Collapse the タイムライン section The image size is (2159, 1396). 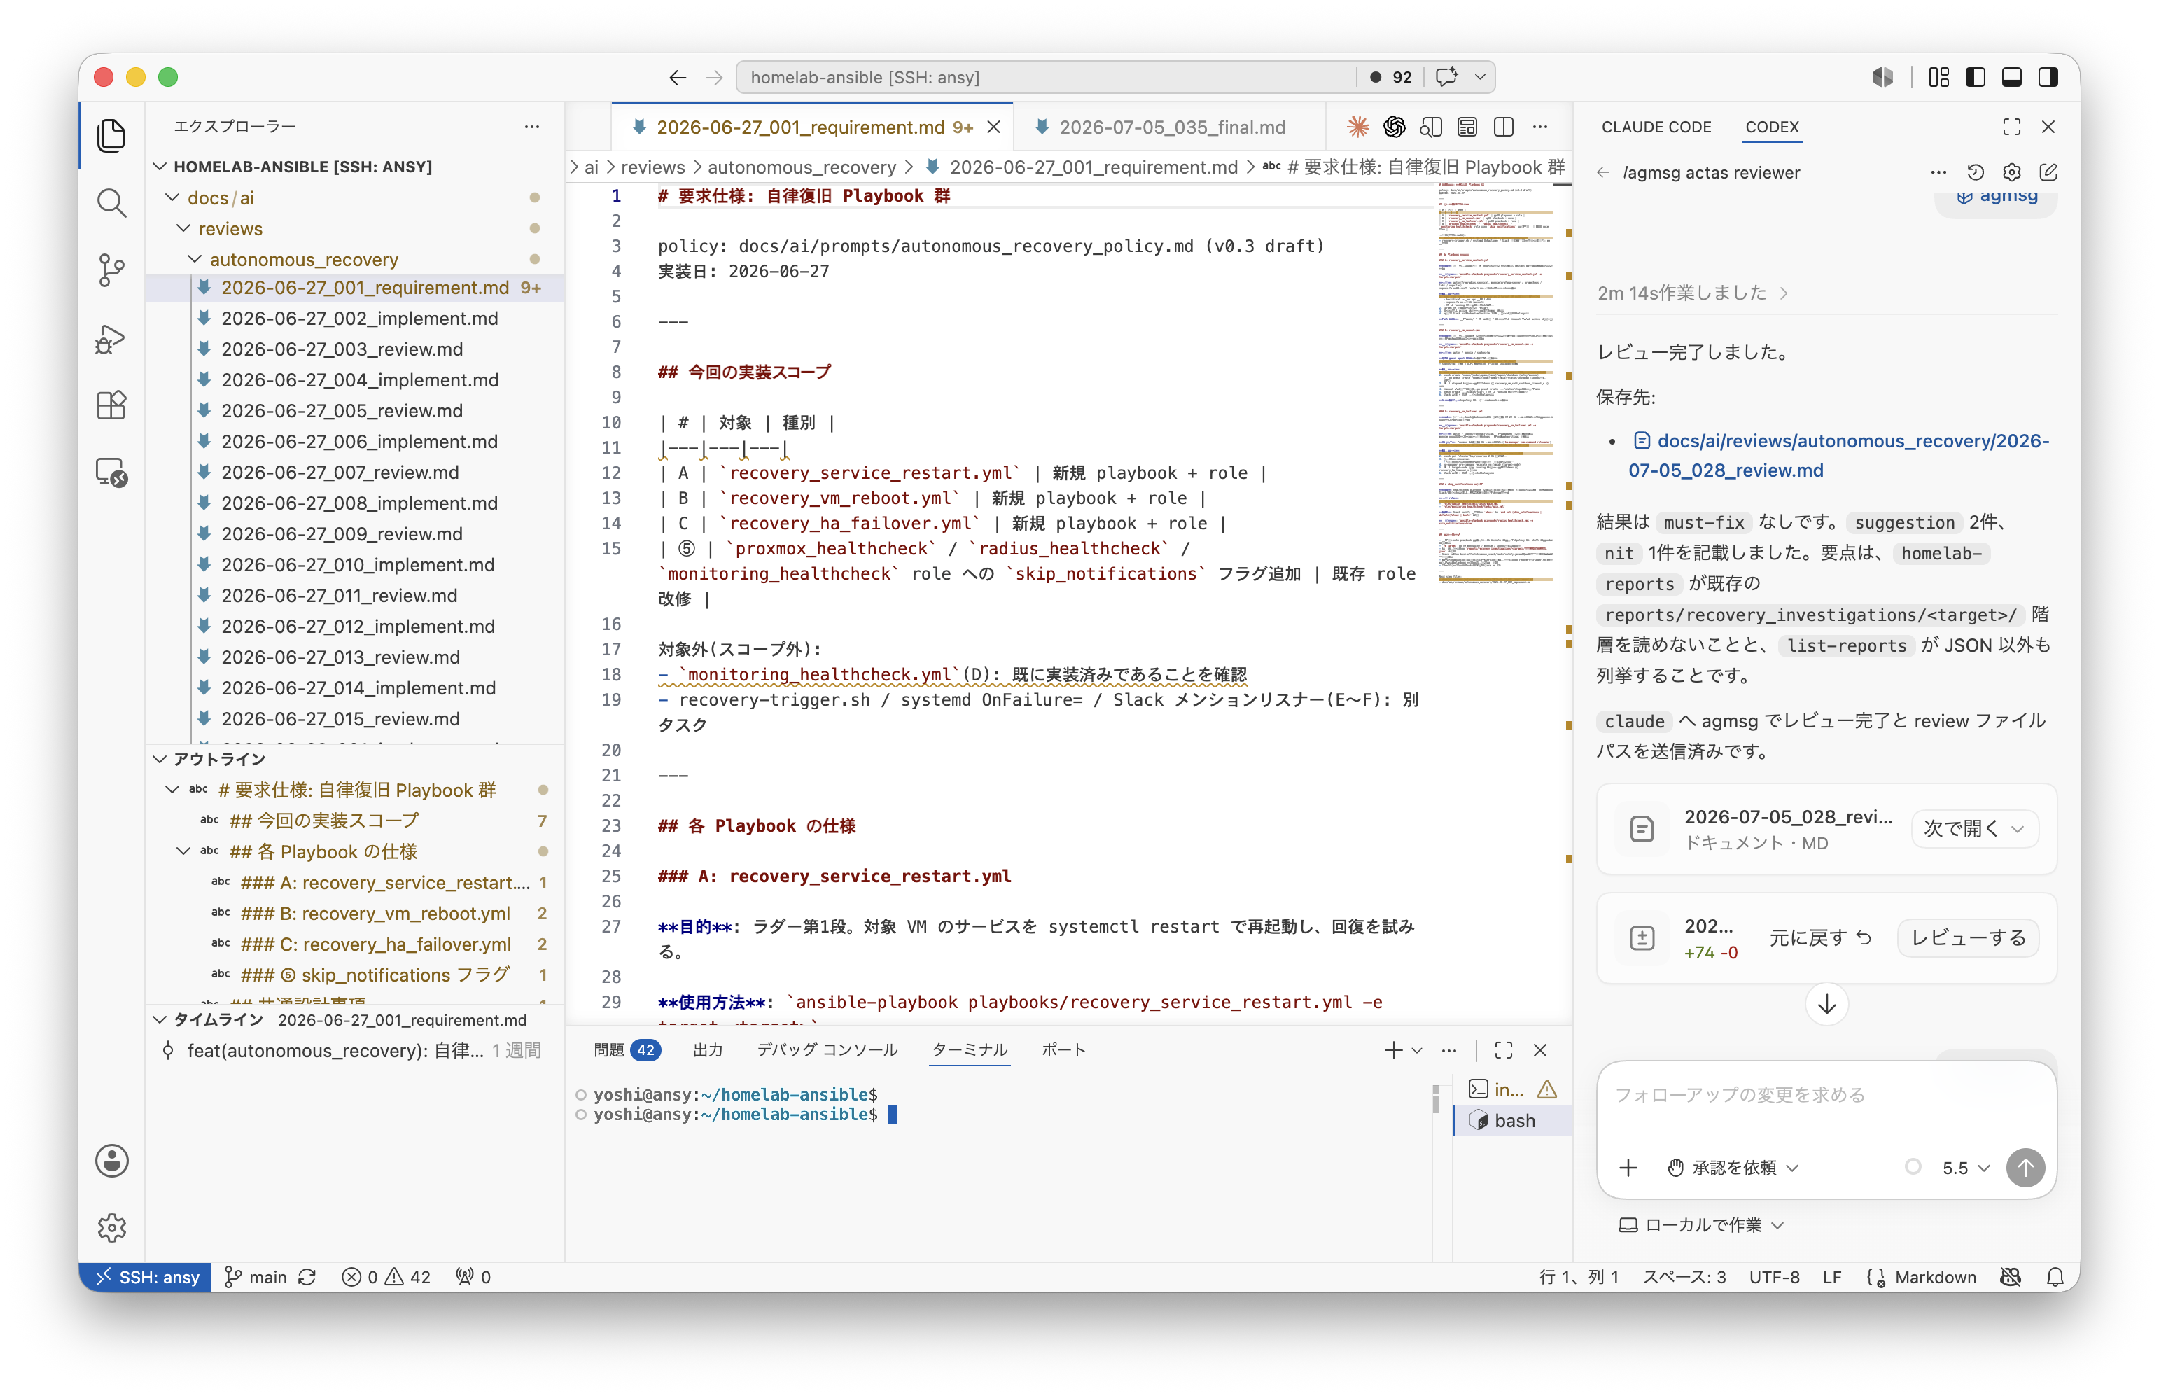click(x=160, y=1019)
